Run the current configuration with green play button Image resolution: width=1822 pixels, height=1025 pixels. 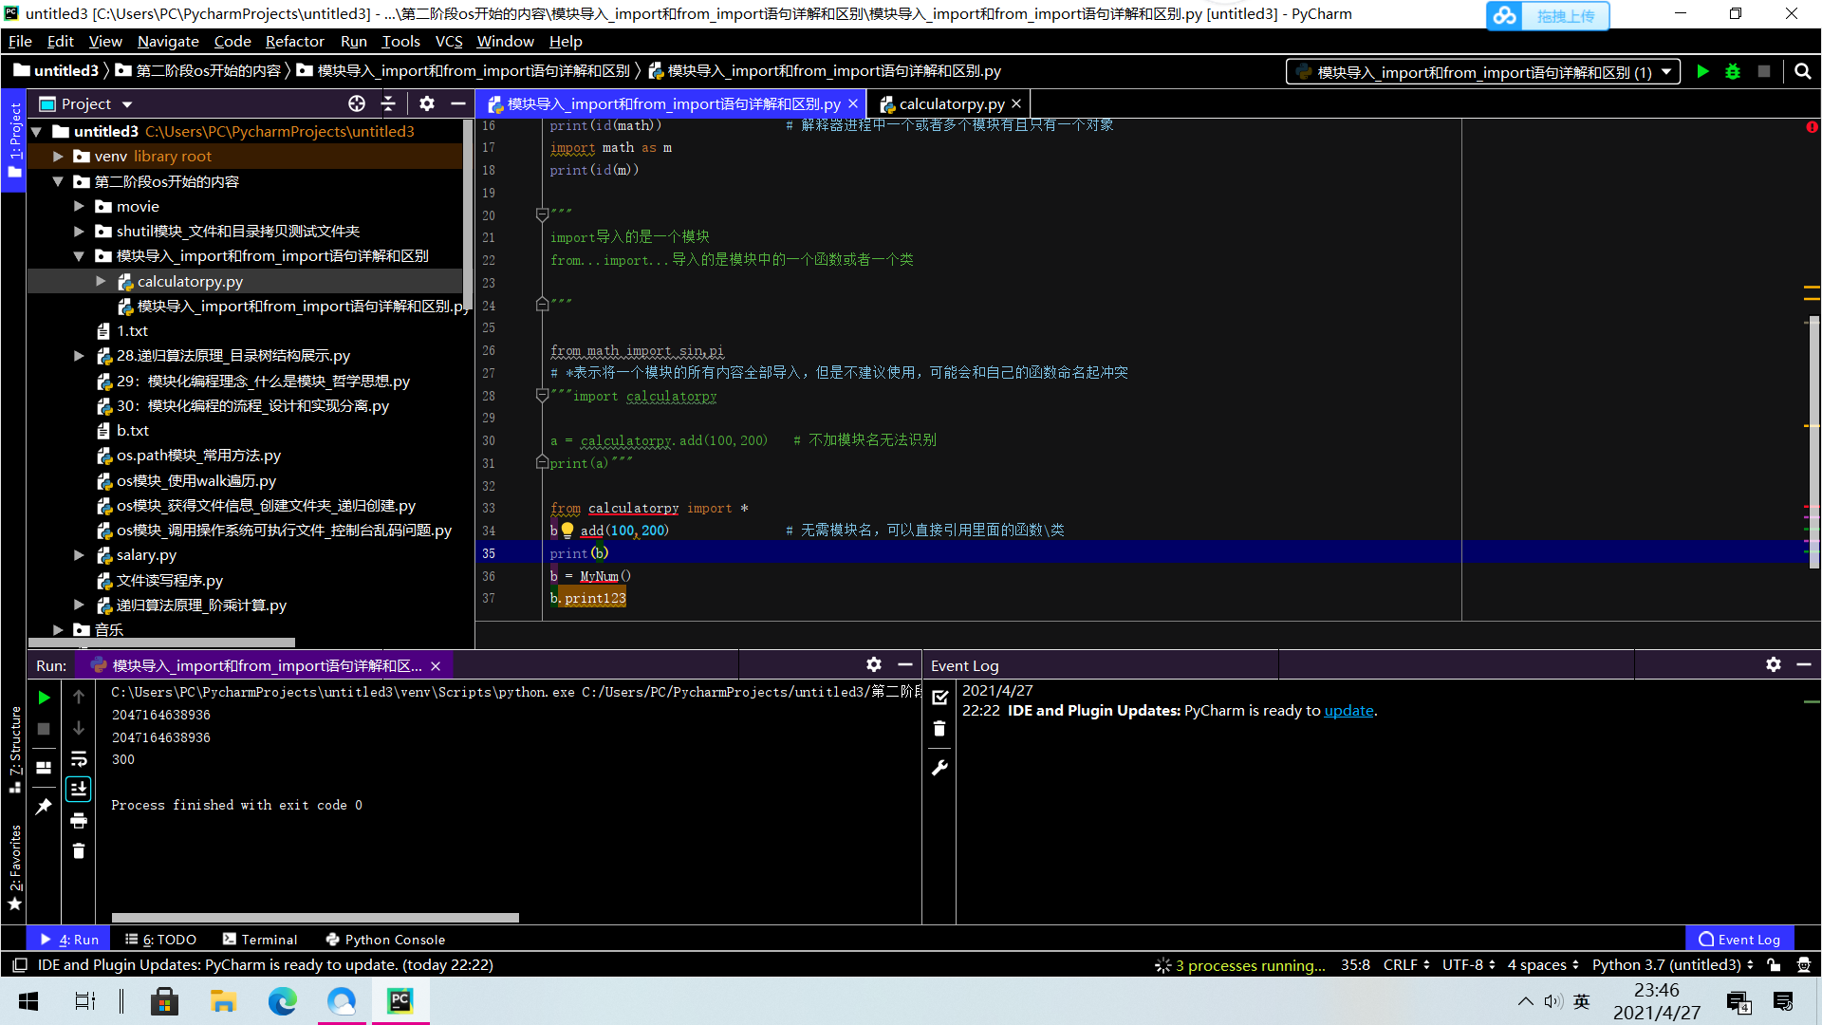1702,71
